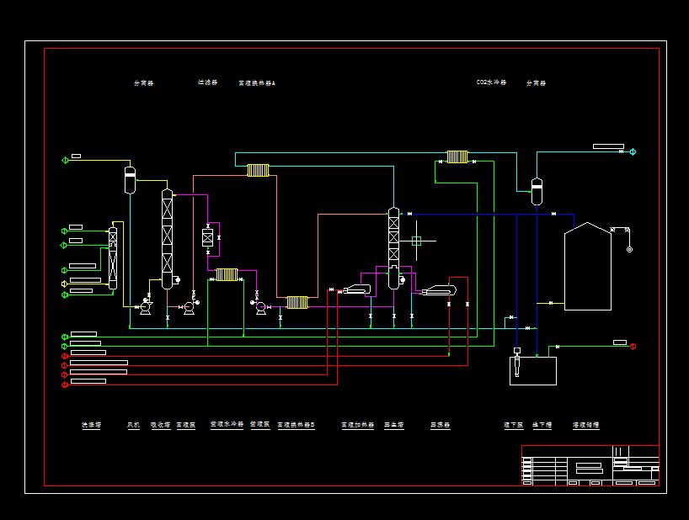
Task: Click the CO2 water cooler exchanger
Action: click(457, 157)
